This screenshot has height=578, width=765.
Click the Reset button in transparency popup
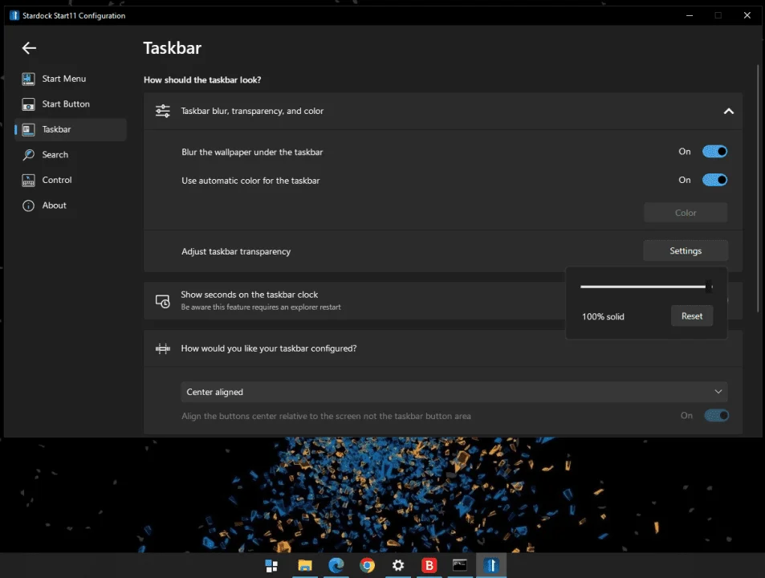pyautogui.click(x=691, y=316)
